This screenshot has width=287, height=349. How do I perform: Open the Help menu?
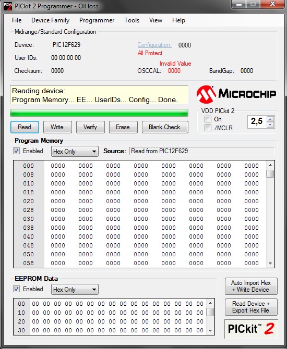coord(178,20)
